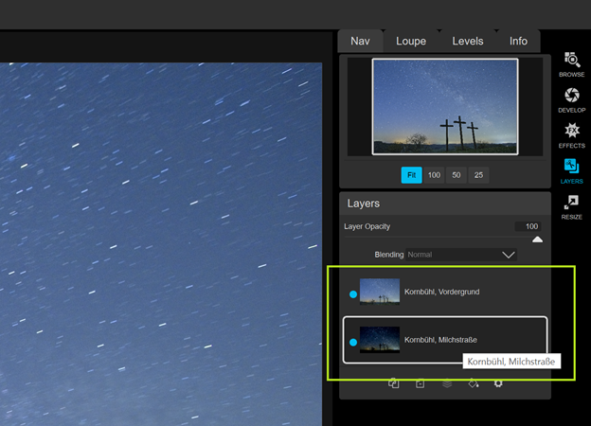This screenshot has width=591, height=426.
Task: Set navigator zoom to Fit
Action: click(x=411, y=175)
